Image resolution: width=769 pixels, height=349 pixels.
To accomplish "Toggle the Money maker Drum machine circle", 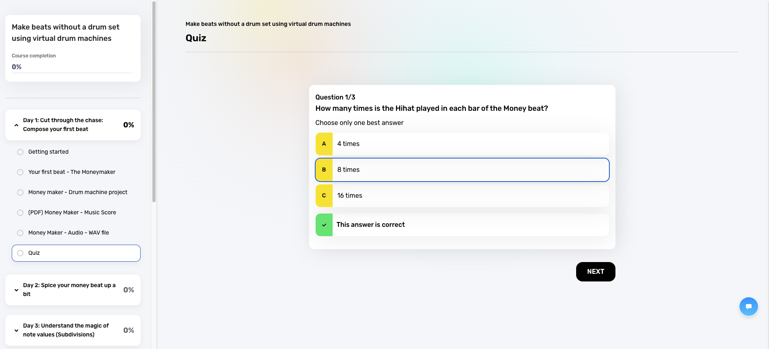I will [20, 192].
